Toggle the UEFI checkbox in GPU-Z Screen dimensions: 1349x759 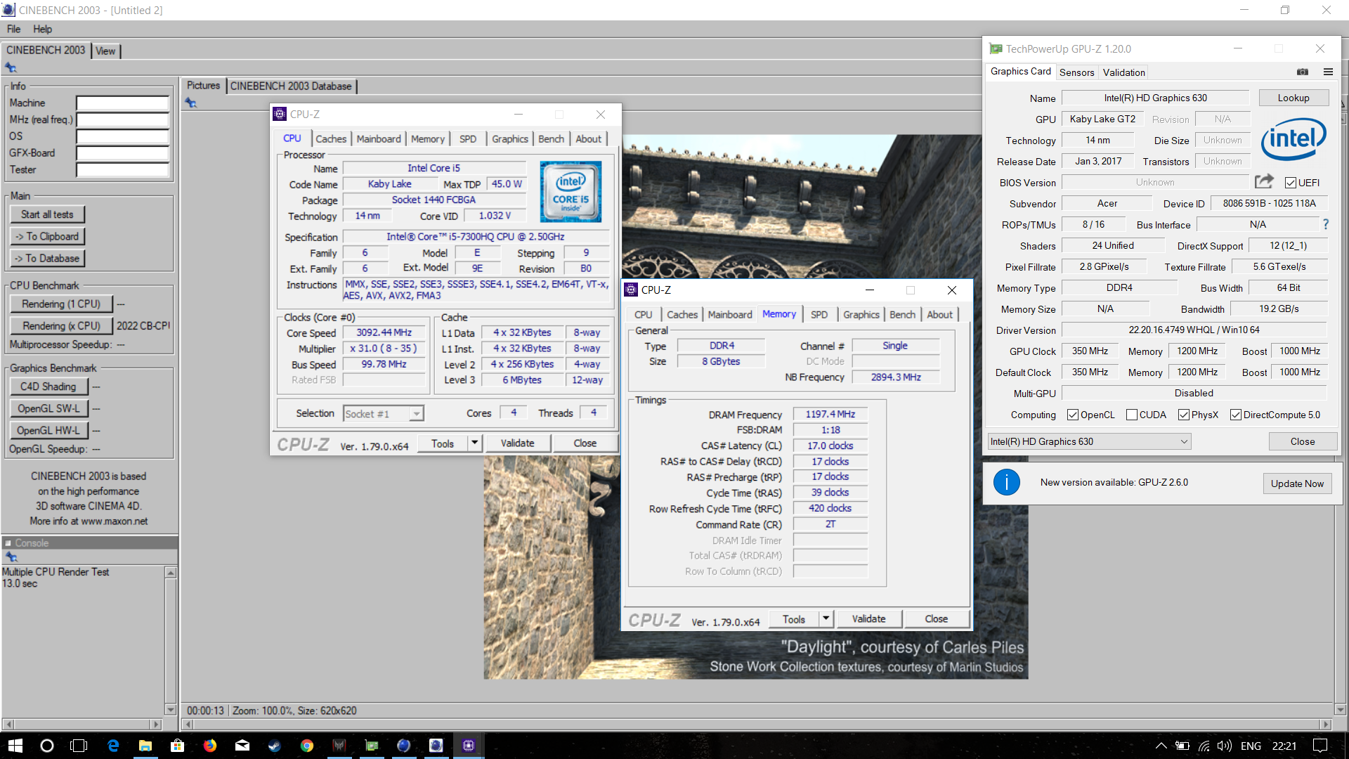pyautogui.click(x=1291, y=183)
